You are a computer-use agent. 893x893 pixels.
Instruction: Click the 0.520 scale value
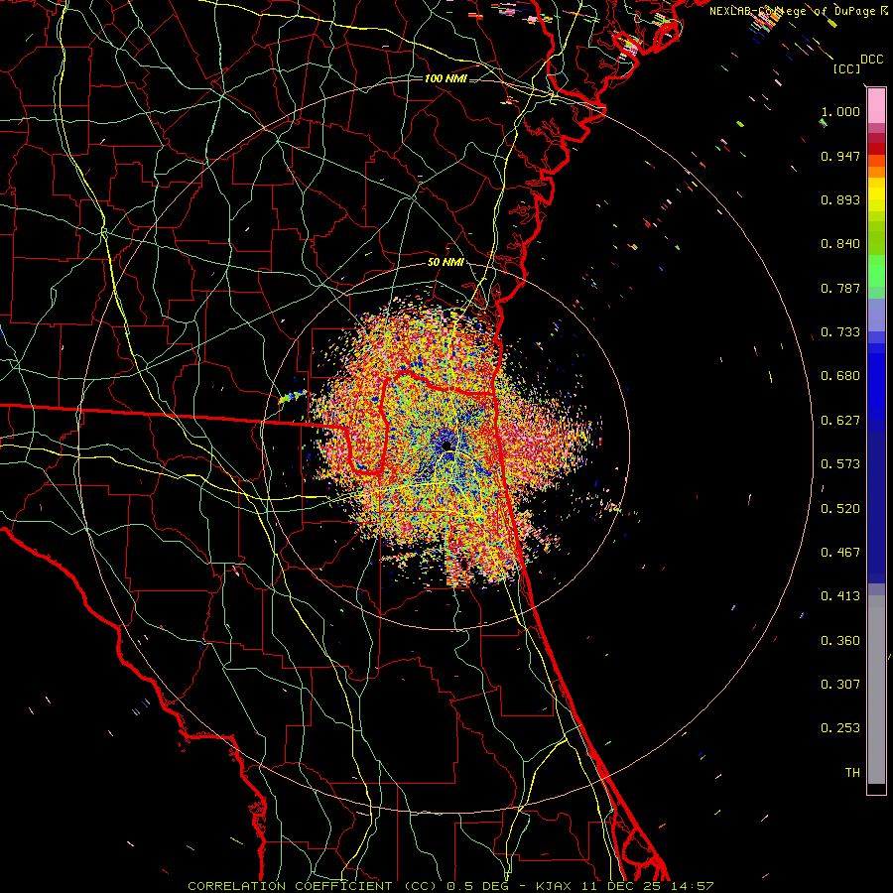[x=840, y=509]
